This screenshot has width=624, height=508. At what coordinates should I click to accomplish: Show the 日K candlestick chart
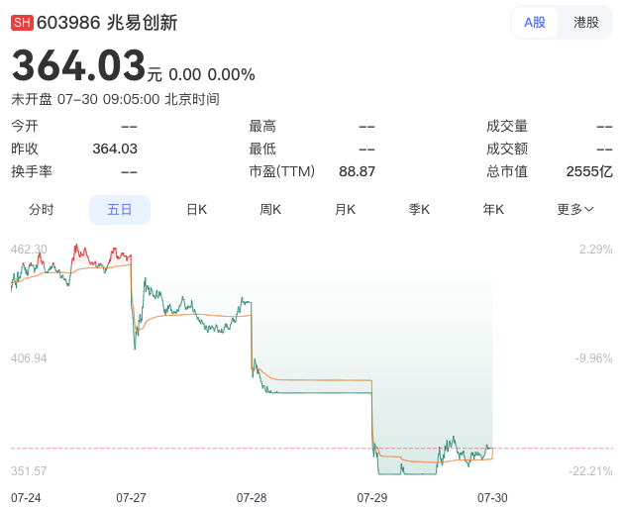tap(196, 209)
